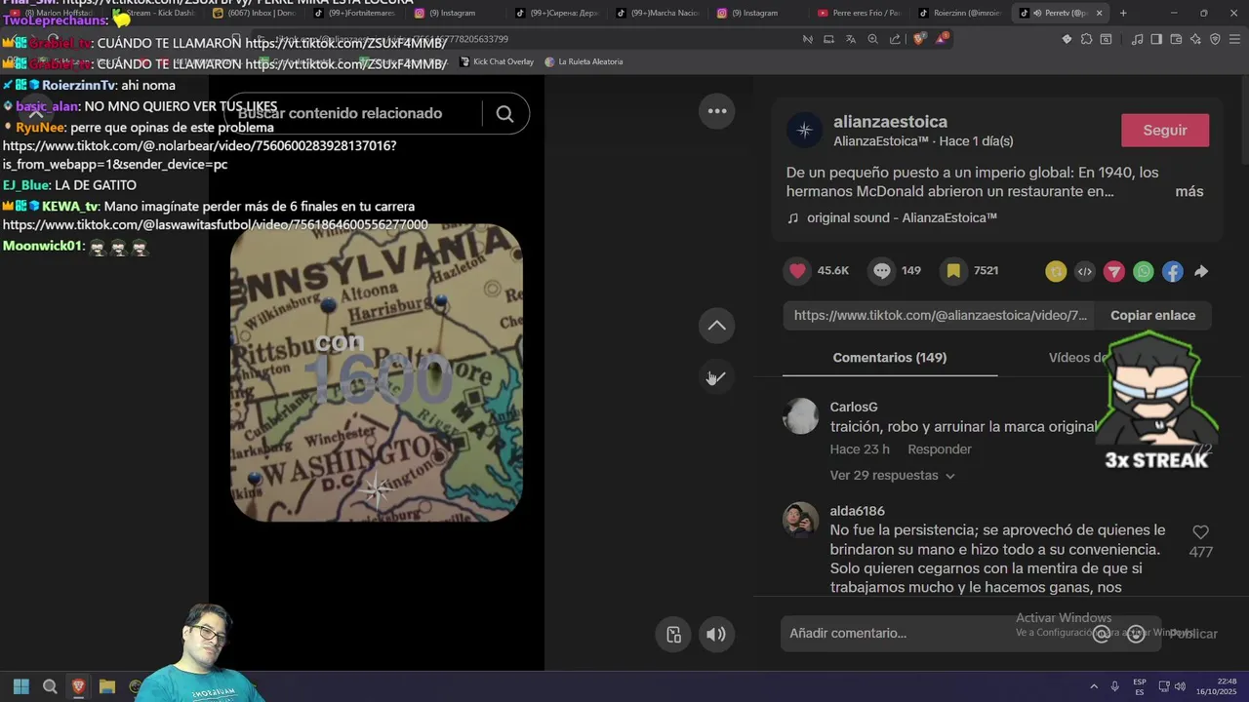Open Windows Start menu

[x=20, y=686]
